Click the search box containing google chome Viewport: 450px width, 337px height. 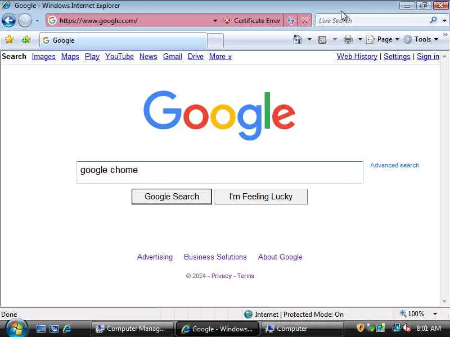pos(220,172)
